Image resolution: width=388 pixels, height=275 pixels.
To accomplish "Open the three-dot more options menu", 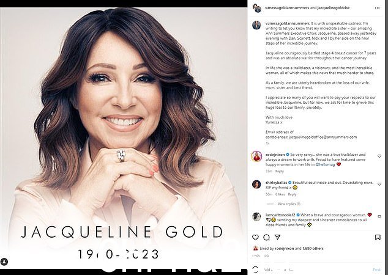I will click(377, 8).
